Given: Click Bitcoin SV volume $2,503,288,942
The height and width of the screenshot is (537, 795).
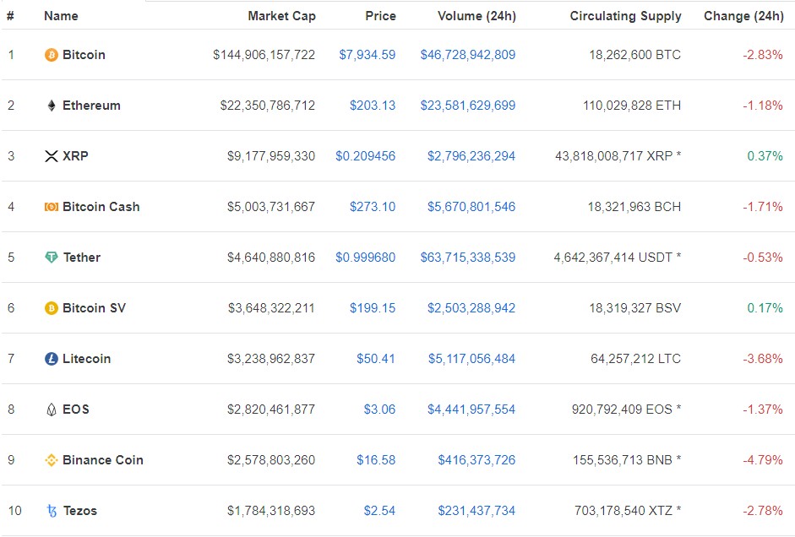Looking at the screenshot, I should (x=471, y=308).
